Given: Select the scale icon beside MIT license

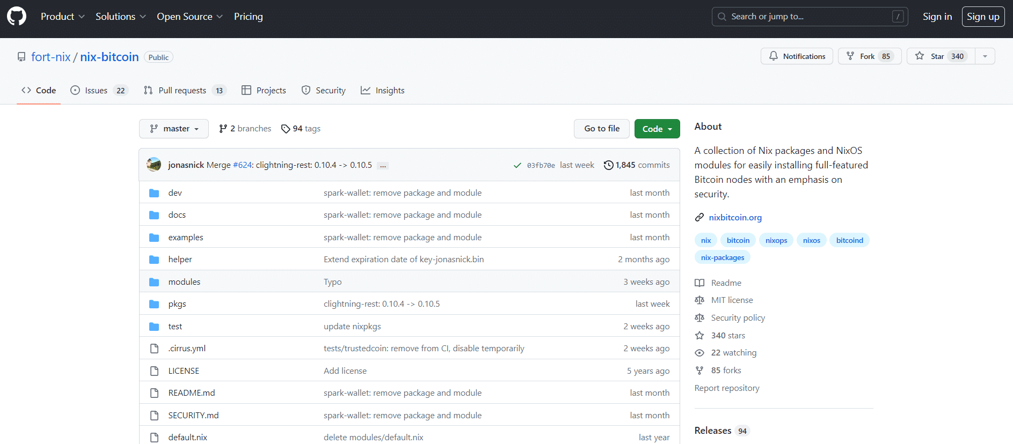Looking at the screenshot, I should click(699, 300).
